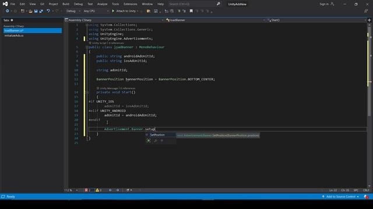The image size is (373, 209).
Task: Collapse the loadBanner class region
Action: click(x=87, y=47)
